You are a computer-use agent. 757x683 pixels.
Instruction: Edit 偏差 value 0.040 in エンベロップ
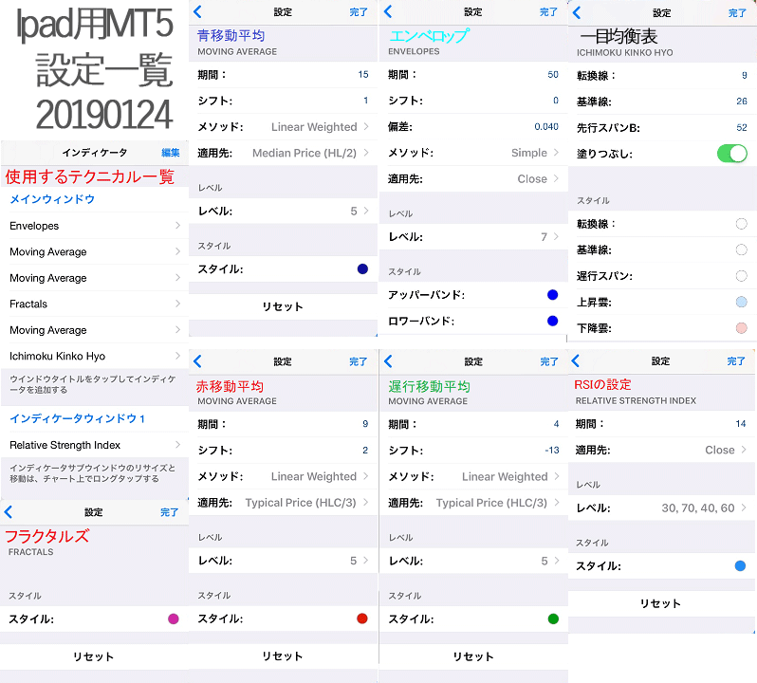pyautogui.click(x=546, y=126)
